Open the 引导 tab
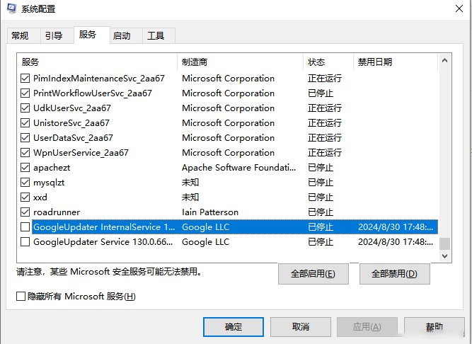The image size is (472, 344). [x=54, y=35]
